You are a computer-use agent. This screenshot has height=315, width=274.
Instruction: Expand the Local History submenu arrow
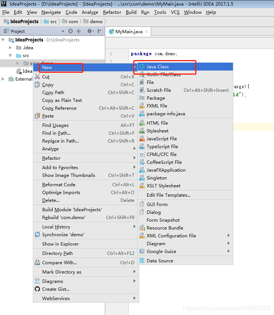point(134,227)
